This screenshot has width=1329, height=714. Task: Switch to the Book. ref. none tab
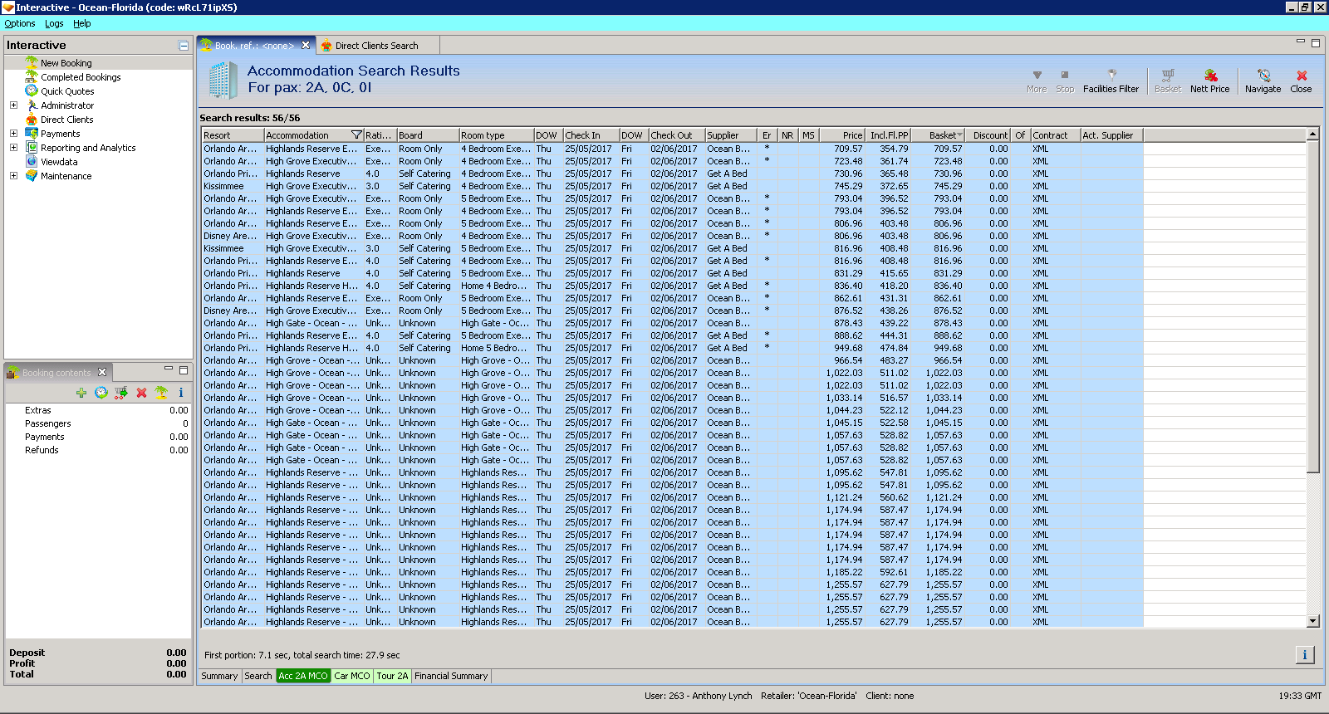[254, 46]
